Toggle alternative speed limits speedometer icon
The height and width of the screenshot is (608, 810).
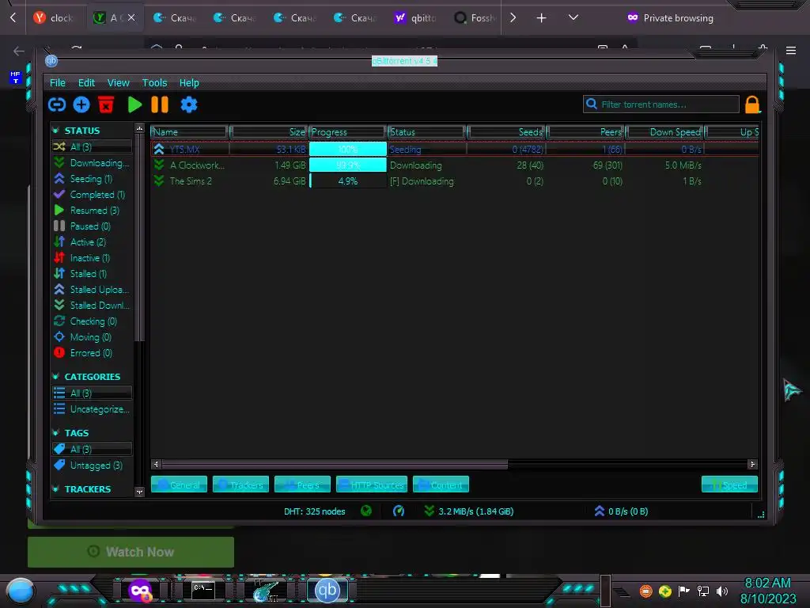[x=399, y=511]
